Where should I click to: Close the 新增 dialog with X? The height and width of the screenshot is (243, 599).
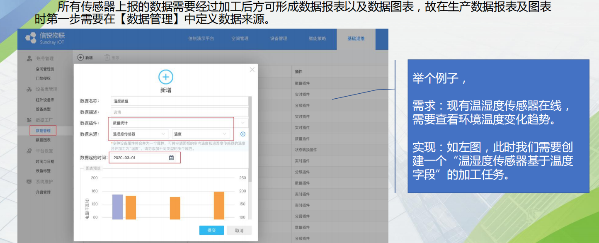(x=252, y=70)
